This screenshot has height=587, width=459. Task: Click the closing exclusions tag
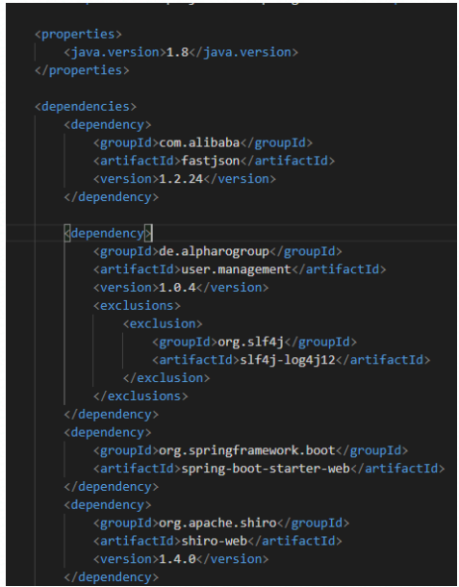coord(140,396)
